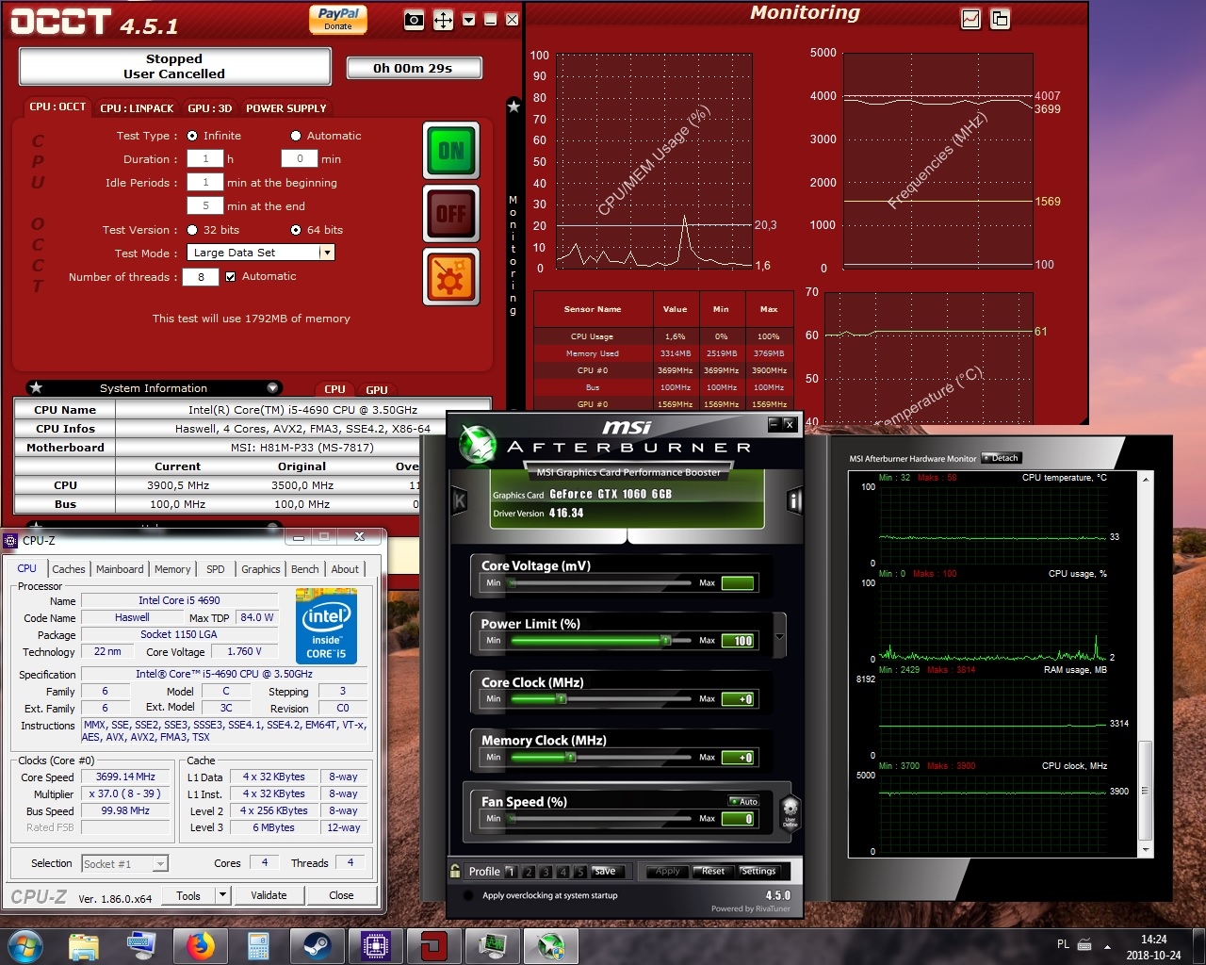Image resolution: width=1206 pixels, height=965 pixels.
Task: Open OCCT settings with the orange gear icon
Action: [x=451, y=277]
